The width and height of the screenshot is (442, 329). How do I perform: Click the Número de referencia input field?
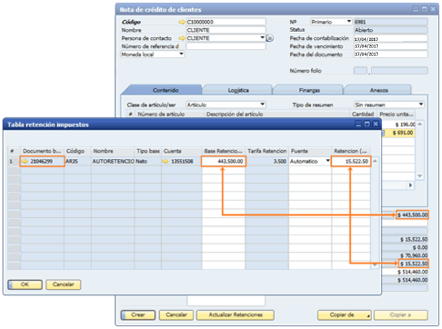tap(224, 47)
